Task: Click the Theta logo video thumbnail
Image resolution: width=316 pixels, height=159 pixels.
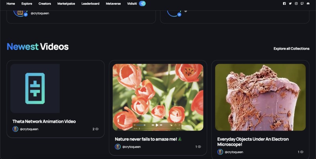Action: pos(35,88)
